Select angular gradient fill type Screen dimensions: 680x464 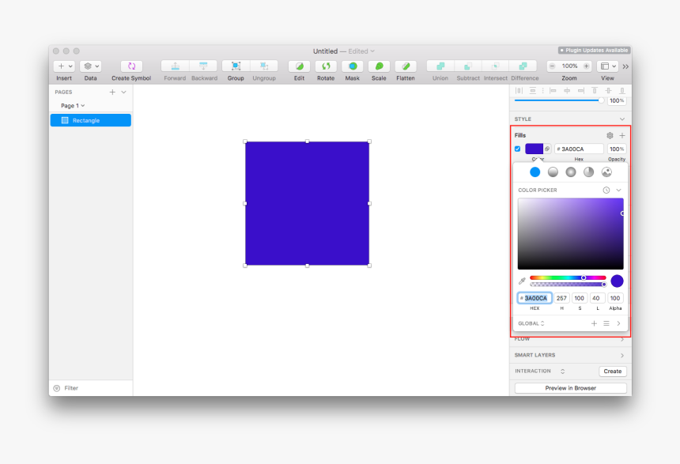click(588, 172)
